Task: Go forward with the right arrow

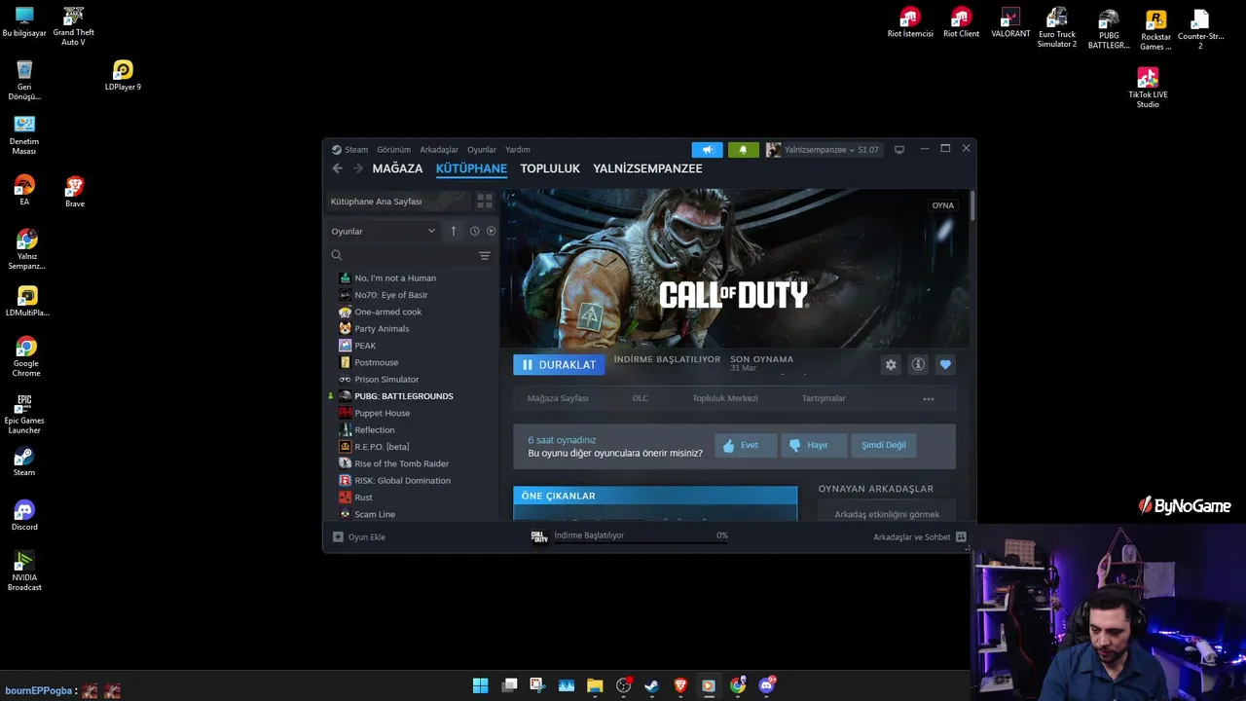Action: (358, 168)
